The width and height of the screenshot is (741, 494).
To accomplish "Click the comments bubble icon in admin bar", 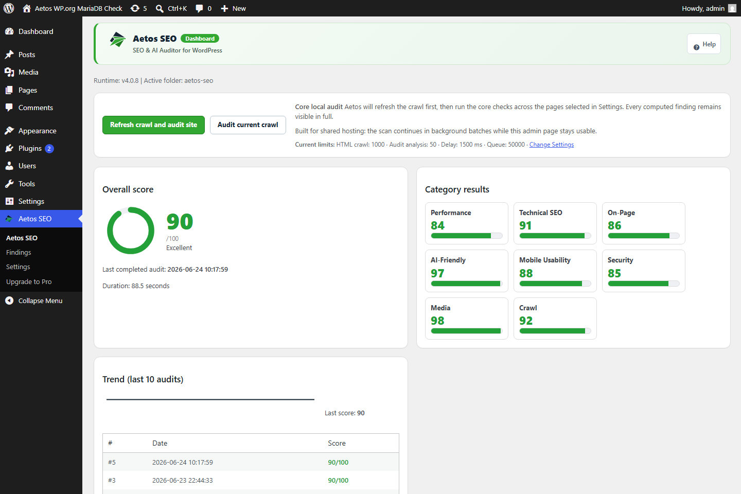I will (200, 8).
